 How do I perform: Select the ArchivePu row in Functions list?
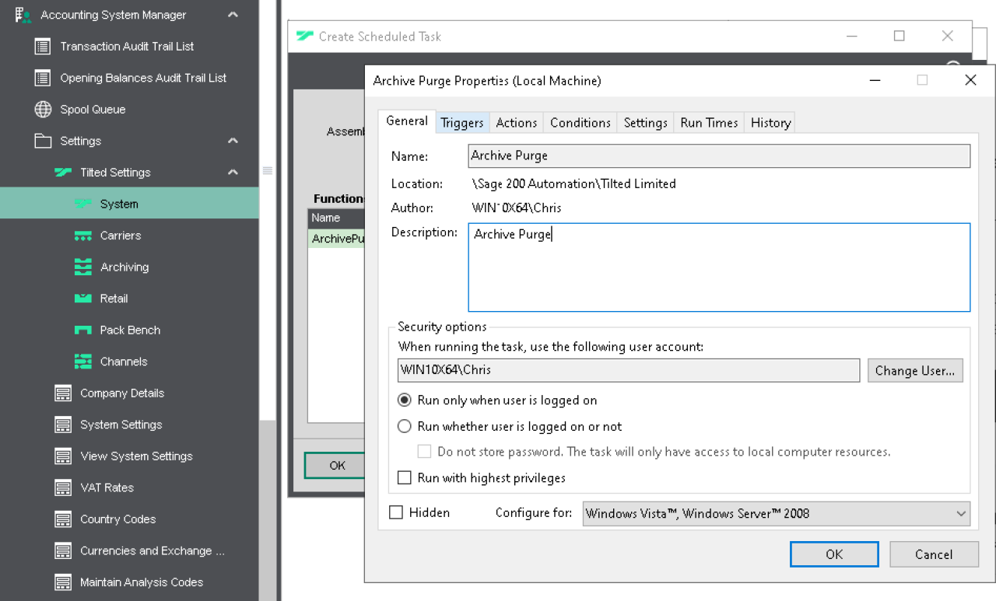337,239
